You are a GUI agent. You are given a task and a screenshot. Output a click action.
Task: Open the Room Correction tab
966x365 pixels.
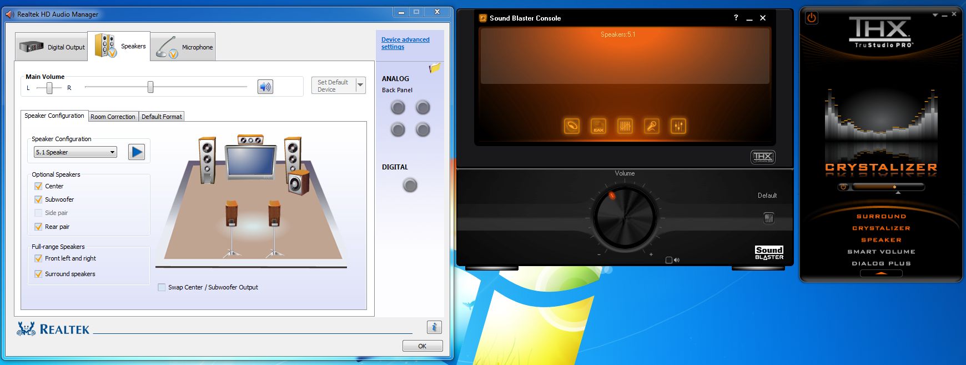coord(113,117)
